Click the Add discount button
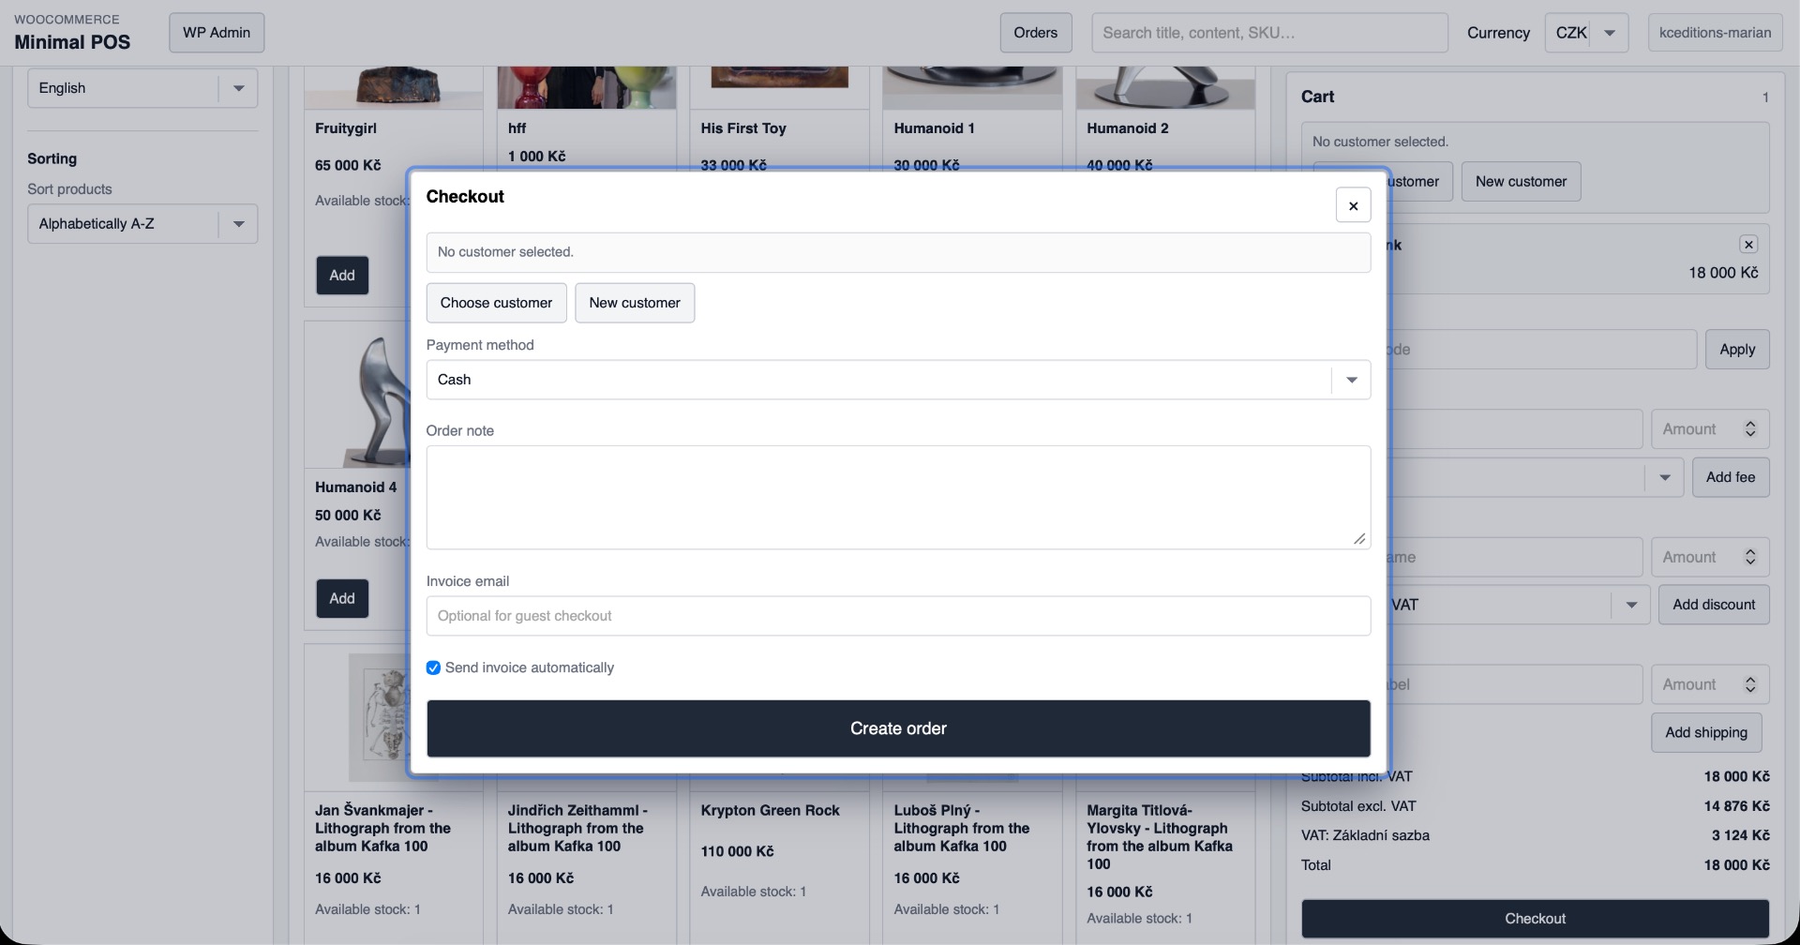Viewport: 1800px width, 945px height. pyautogui.click(x=1714, y=605)
